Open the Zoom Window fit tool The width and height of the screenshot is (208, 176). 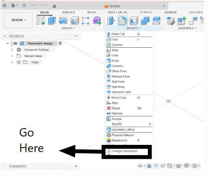tap(170, 166)
